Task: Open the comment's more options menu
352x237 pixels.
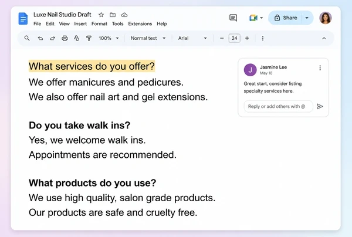Action: 320,68
